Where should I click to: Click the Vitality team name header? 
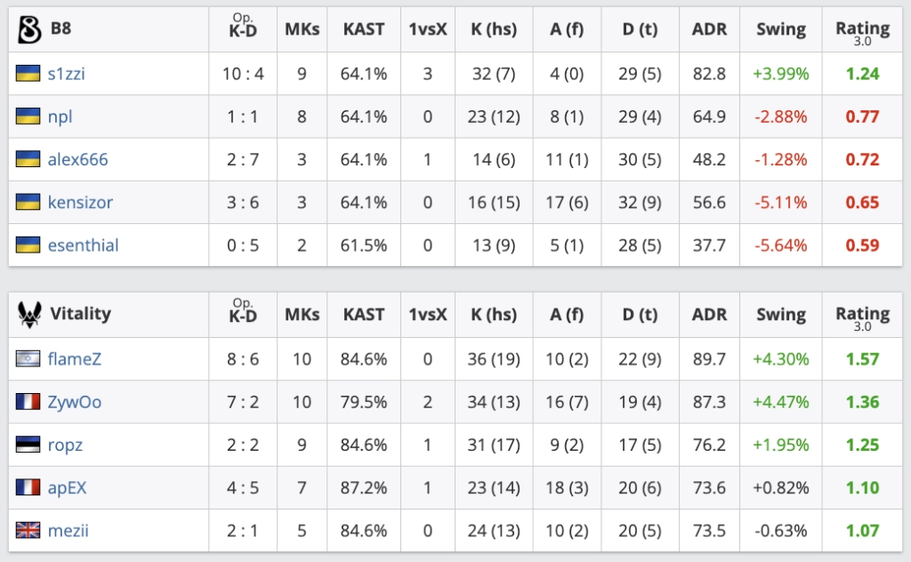80,314
